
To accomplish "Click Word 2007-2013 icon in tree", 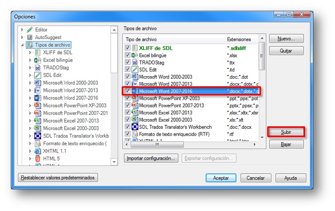I will (38, 90).
